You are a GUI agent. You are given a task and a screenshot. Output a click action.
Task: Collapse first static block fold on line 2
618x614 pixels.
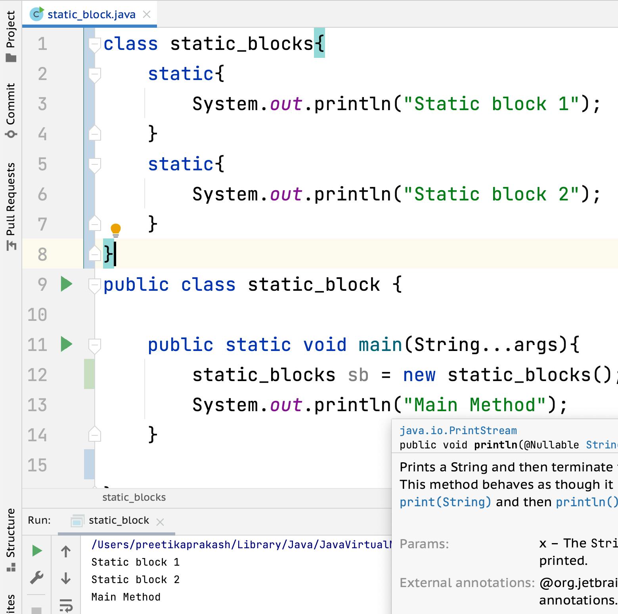coord(94,75)
